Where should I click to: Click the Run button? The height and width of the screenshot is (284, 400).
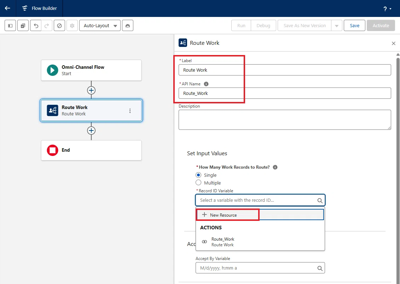[x=241, y=25]
